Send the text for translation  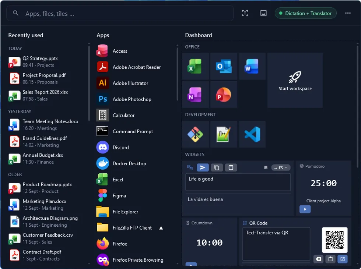[203, 167]
